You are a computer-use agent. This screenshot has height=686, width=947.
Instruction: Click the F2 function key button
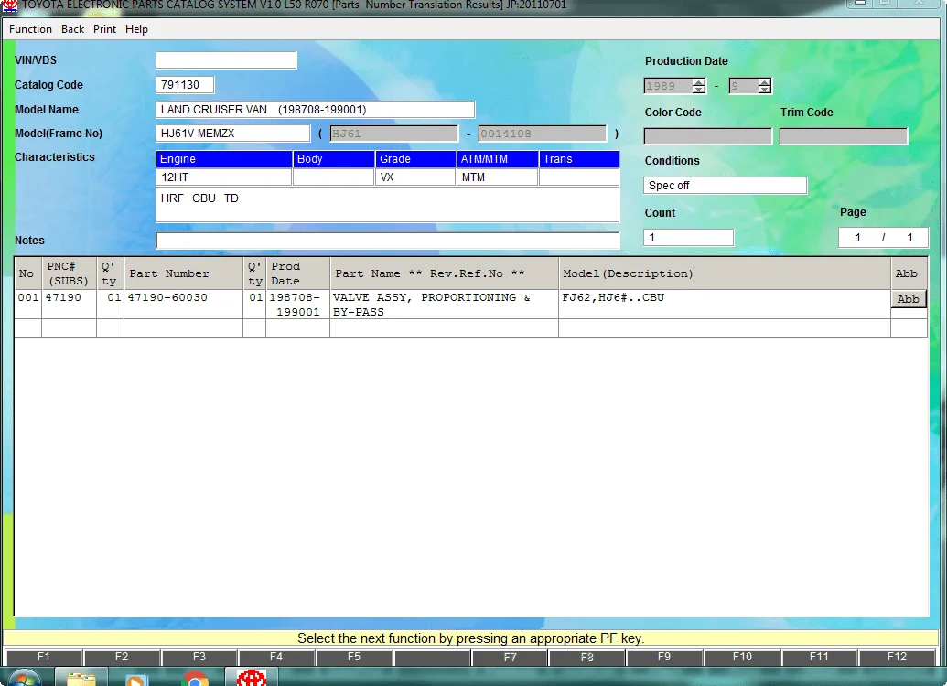(122, 657)
